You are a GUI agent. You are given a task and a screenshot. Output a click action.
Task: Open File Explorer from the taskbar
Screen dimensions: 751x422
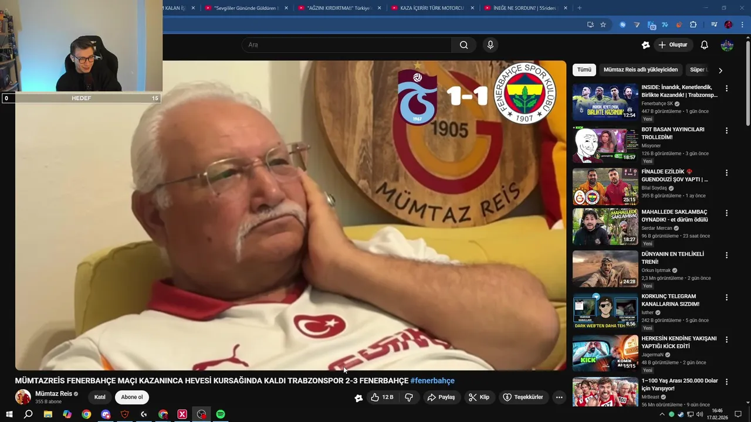(x=48, y=414)
